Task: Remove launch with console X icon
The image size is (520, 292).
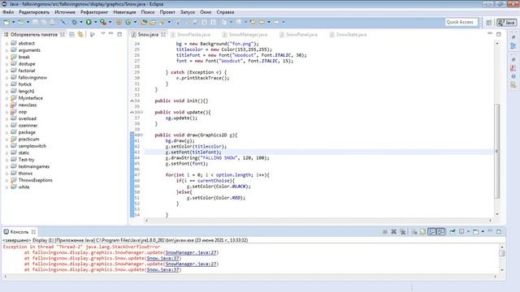Action: [x=393, y=232]
